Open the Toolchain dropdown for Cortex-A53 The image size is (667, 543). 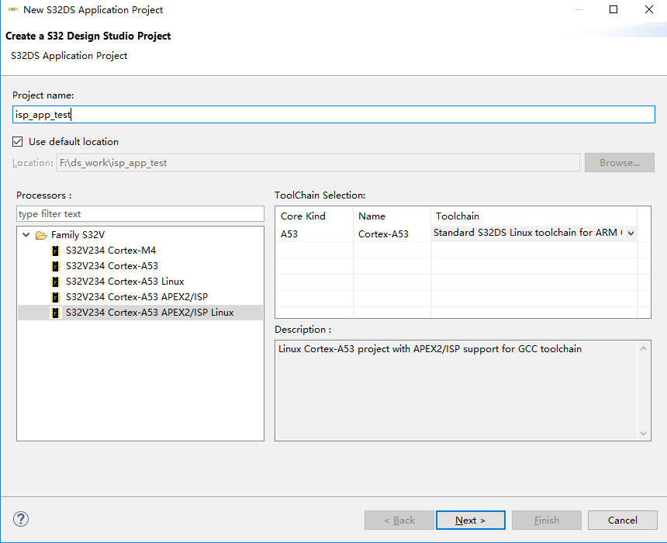[x=631, y=233]
